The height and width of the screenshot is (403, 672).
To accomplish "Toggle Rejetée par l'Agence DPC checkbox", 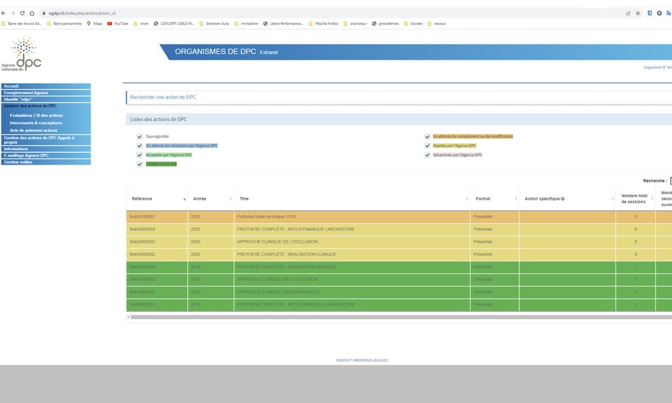I will coord(427,146).
